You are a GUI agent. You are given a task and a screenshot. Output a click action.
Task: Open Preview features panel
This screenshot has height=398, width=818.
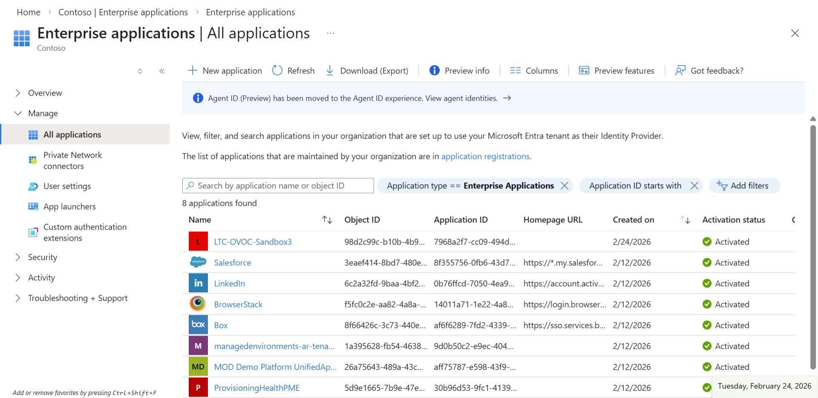pyautogui.click(x=616, y=70)
